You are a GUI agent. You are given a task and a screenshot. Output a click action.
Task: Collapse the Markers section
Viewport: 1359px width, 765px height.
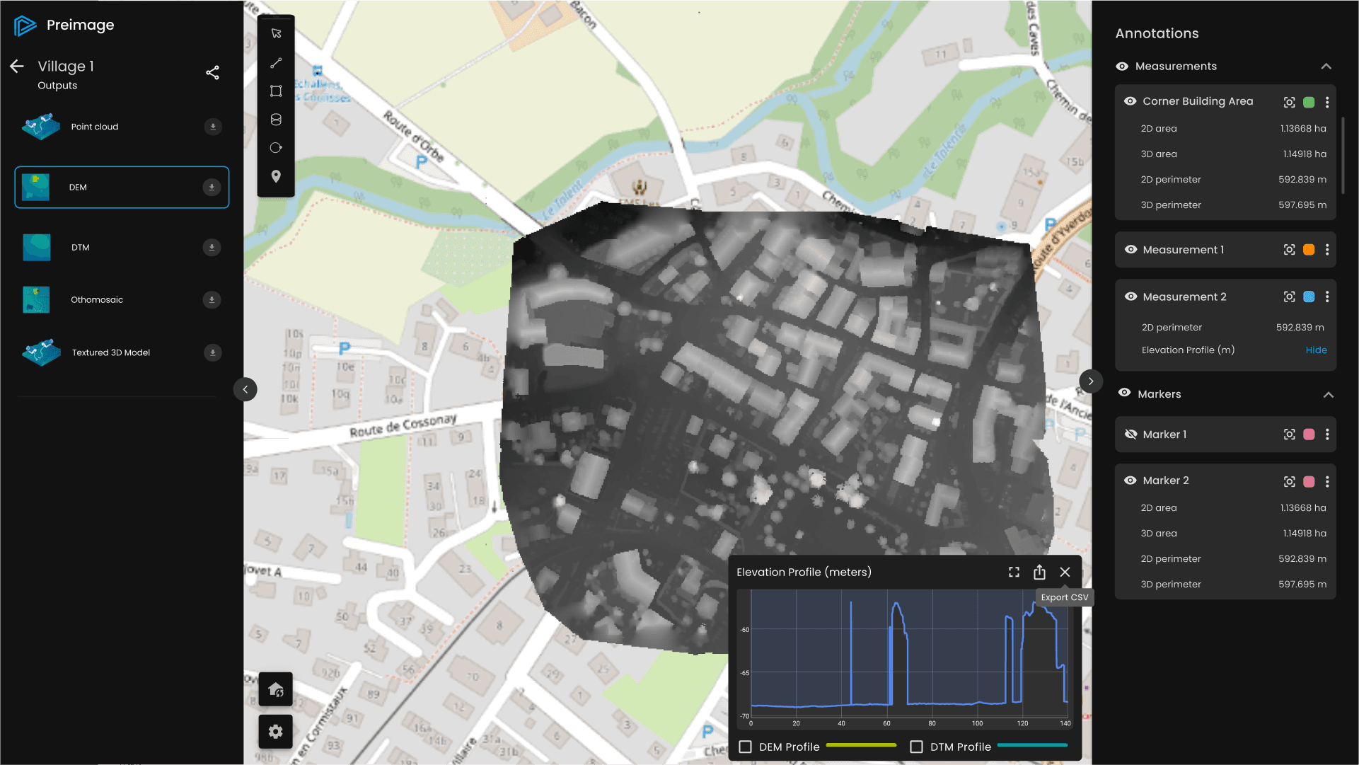click(x=1328, y=395)
